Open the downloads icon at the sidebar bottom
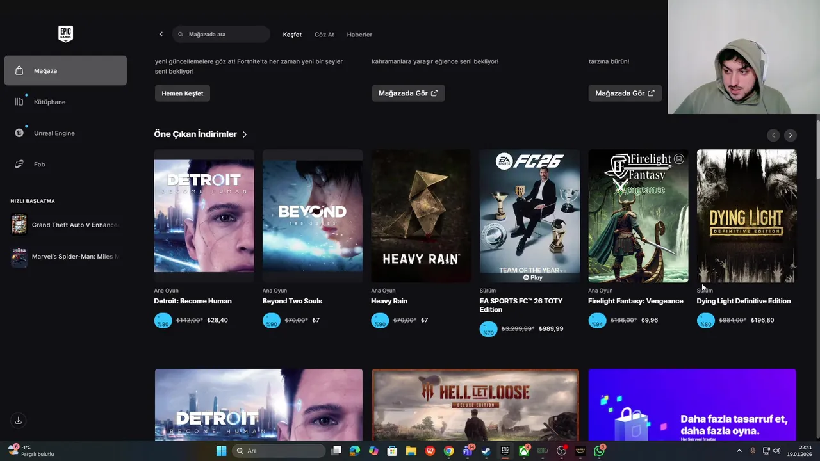820x461 pixels. click(19, 420)
